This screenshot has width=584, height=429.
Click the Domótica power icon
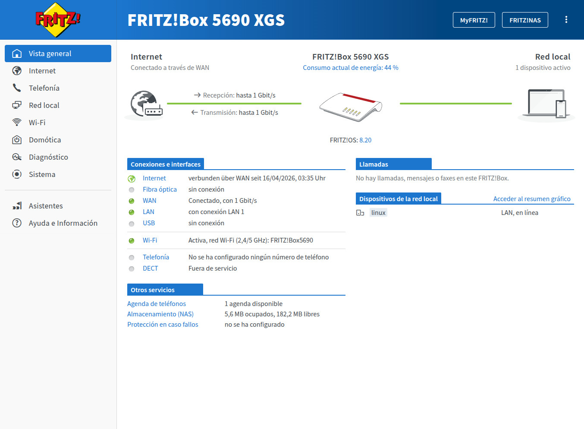pos(17,140)
